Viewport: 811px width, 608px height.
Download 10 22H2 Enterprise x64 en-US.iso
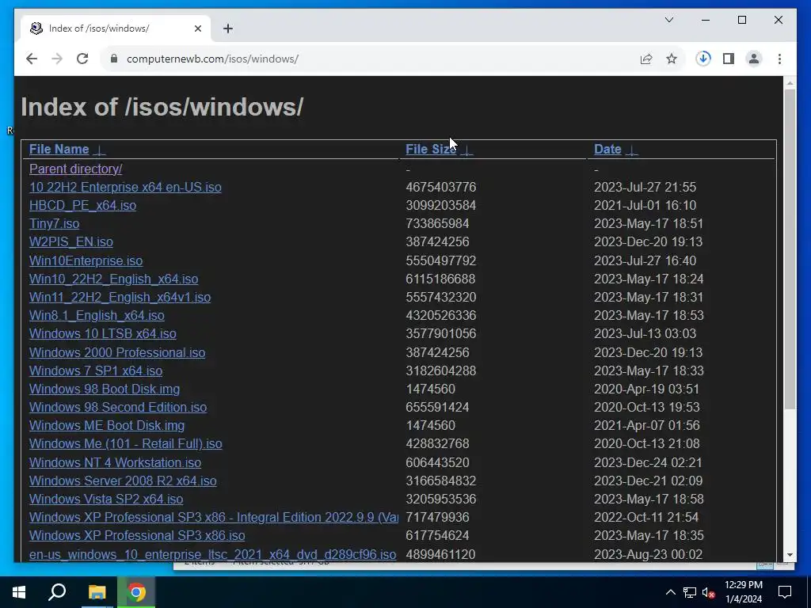pyautogui.click(x=125, y=187)
